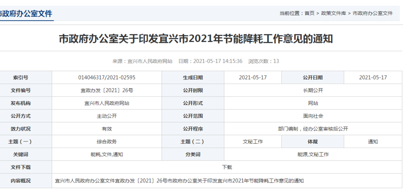Click the 主动公开 value cell
403x191 pixels.
107,116
